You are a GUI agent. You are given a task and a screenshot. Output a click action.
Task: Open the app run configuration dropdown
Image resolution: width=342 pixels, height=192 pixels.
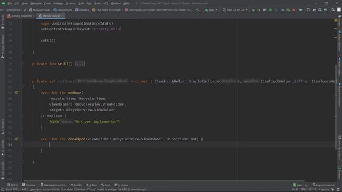[x=211, y=10]
